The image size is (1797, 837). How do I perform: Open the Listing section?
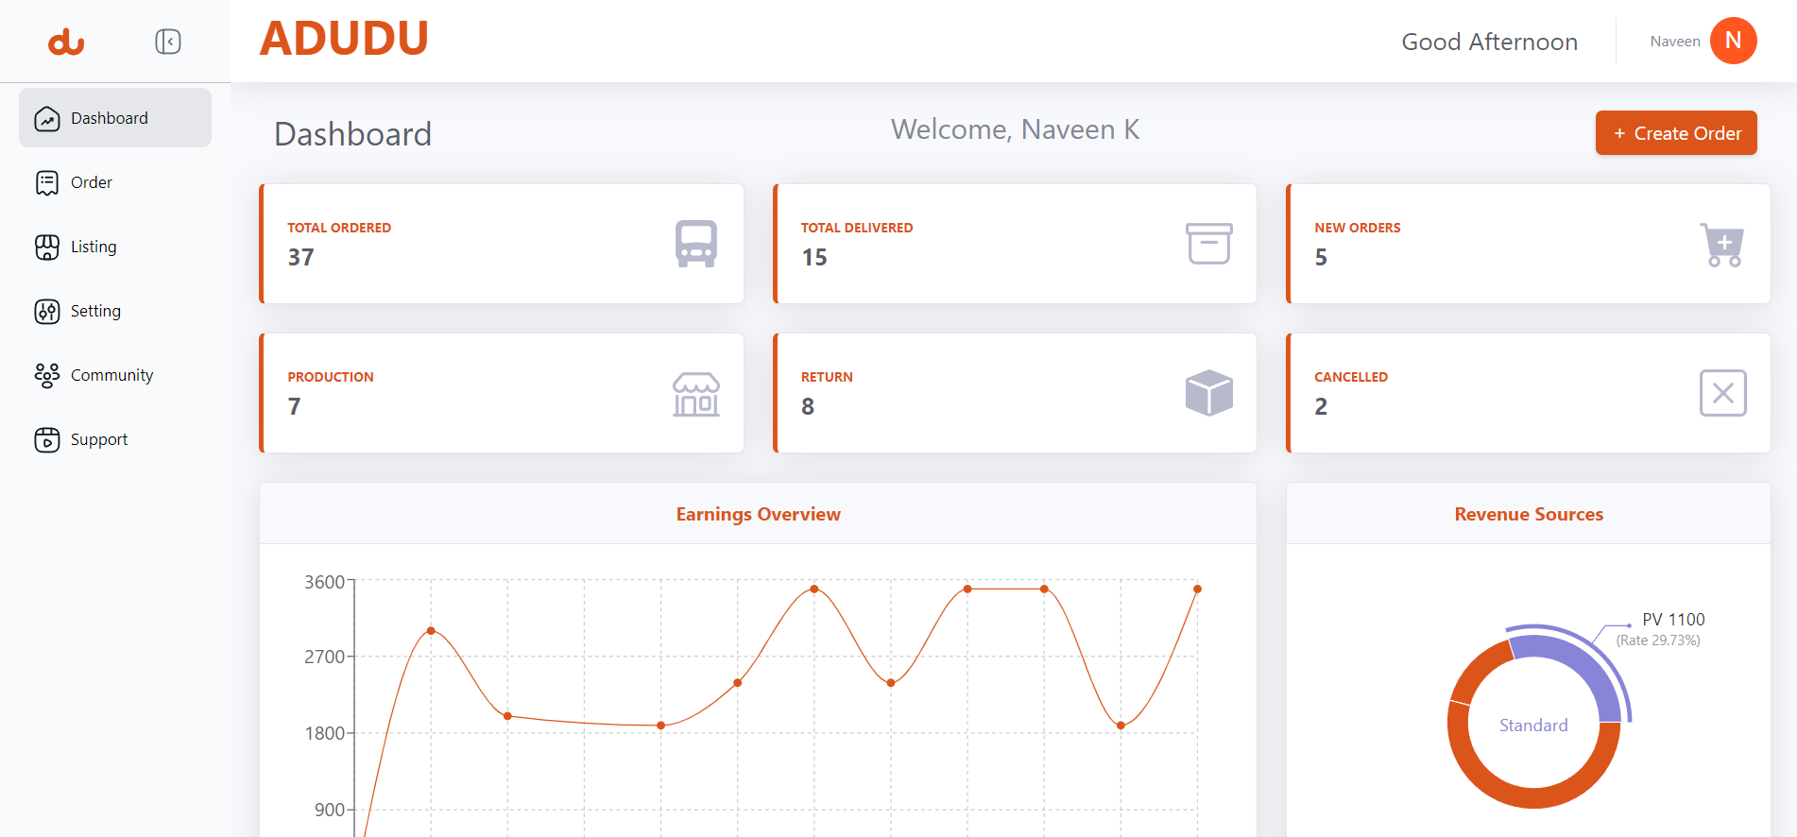[94, 247]
